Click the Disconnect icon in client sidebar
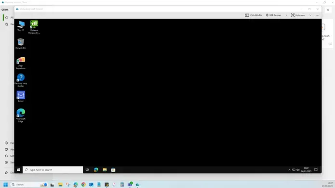 click(x=6, y=173)
